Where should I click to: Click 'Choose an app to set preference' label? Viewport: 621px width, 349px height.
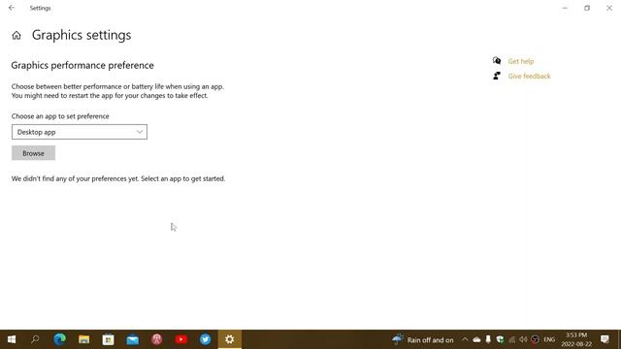pos(60,116)
